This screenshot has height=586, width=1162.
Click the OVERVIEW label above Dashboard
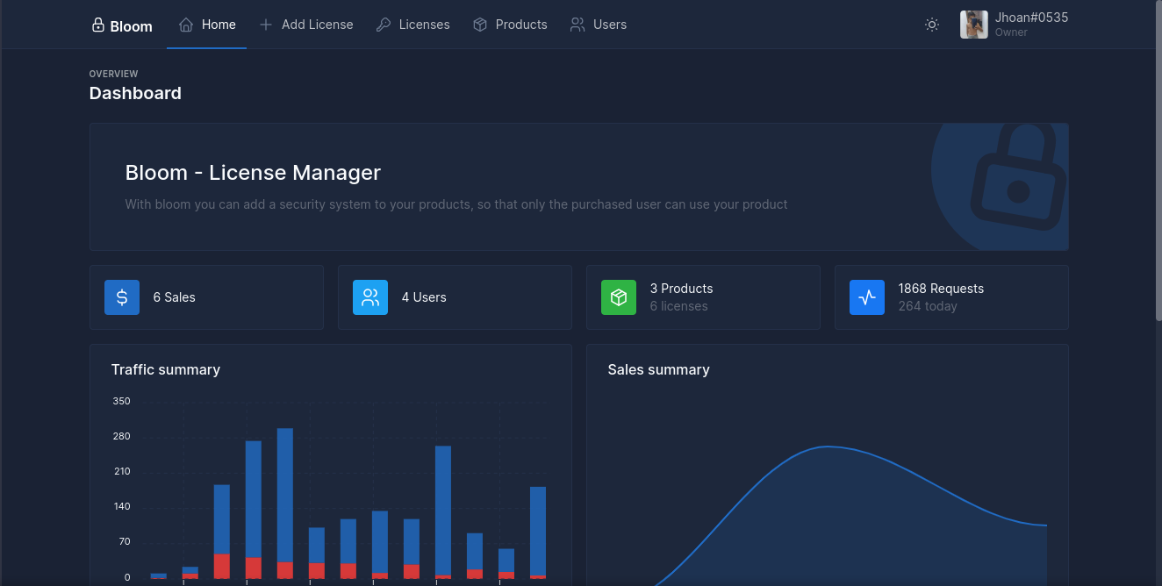click(114, 74)
